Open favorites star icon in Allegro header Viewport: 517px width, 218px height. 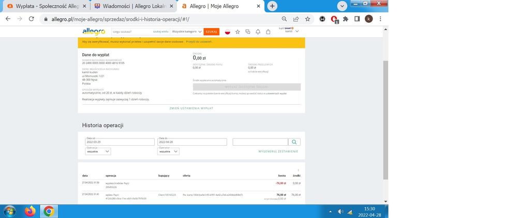(238, 32)
